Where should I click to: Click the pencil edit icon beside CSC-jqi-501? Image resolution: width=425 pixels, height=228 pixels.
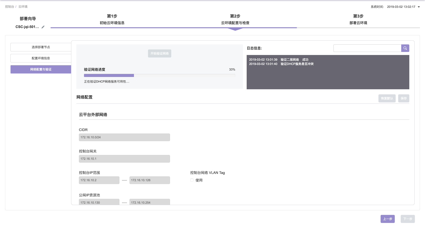43,27
